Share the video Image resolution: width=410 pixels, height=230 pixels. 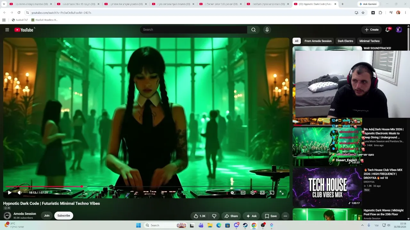[231, 216]
